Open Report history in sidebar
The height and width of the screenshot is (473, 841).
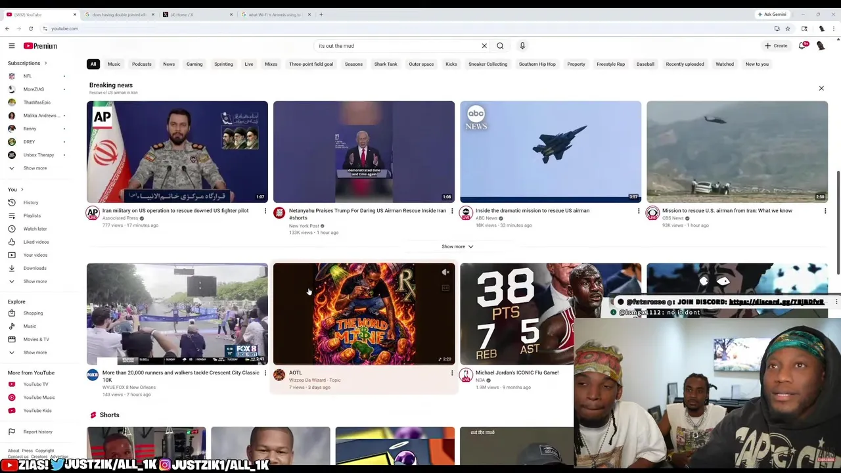[37, 432]
